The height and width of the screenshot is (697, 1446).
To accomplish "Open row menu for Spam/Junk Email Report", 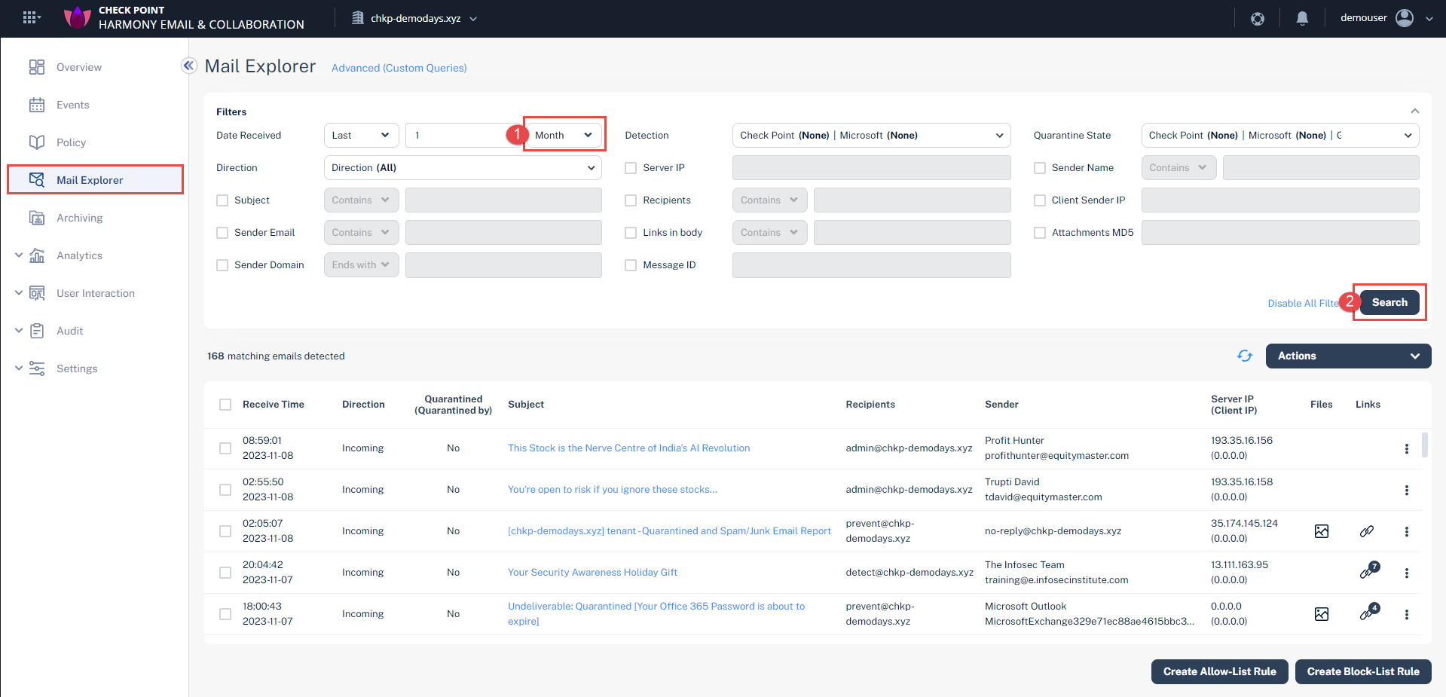I will click(1406, 531).
